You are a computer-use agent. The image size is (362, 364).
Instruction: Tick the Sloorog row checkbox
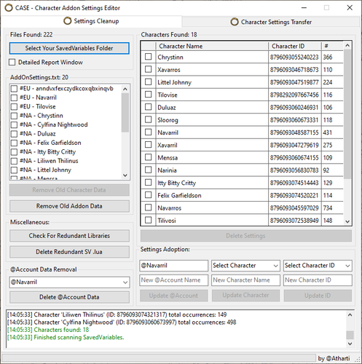click(x=149, y=119)
